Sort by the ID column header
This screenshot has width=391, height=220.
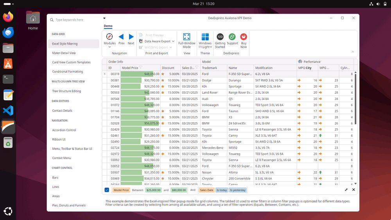(x=113, y=68)
